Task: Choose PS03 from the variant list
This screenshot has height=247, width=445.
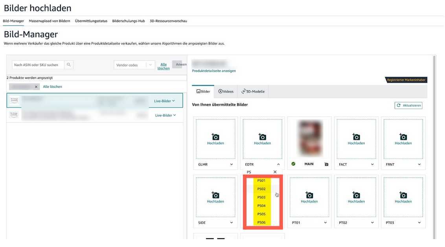Action: point(261,197)
